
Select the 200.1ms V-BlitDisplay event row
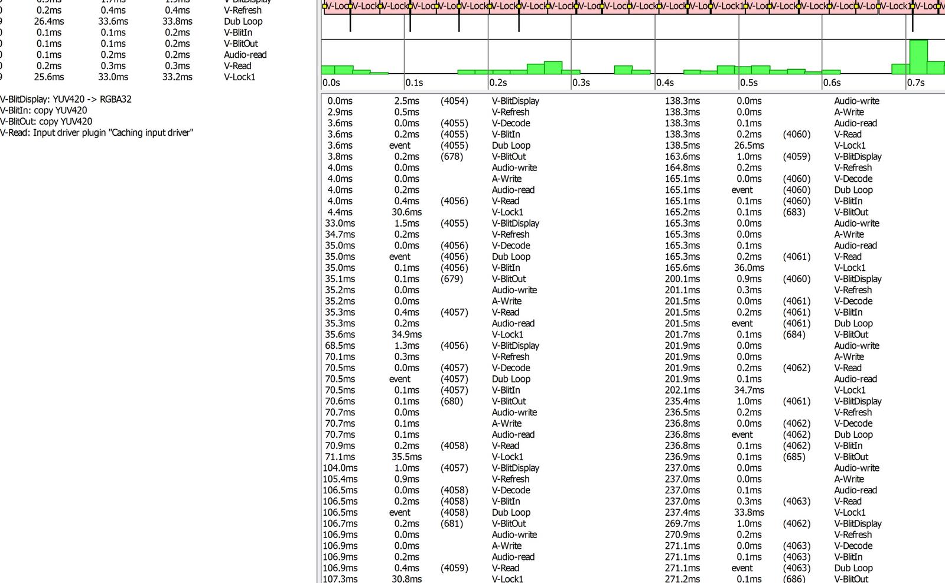tap(774, 279)
